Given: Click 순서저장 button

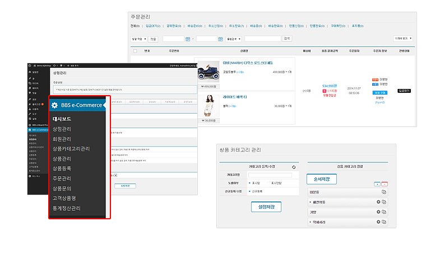Looking at the screenshot, I should [x=322, y=179].
